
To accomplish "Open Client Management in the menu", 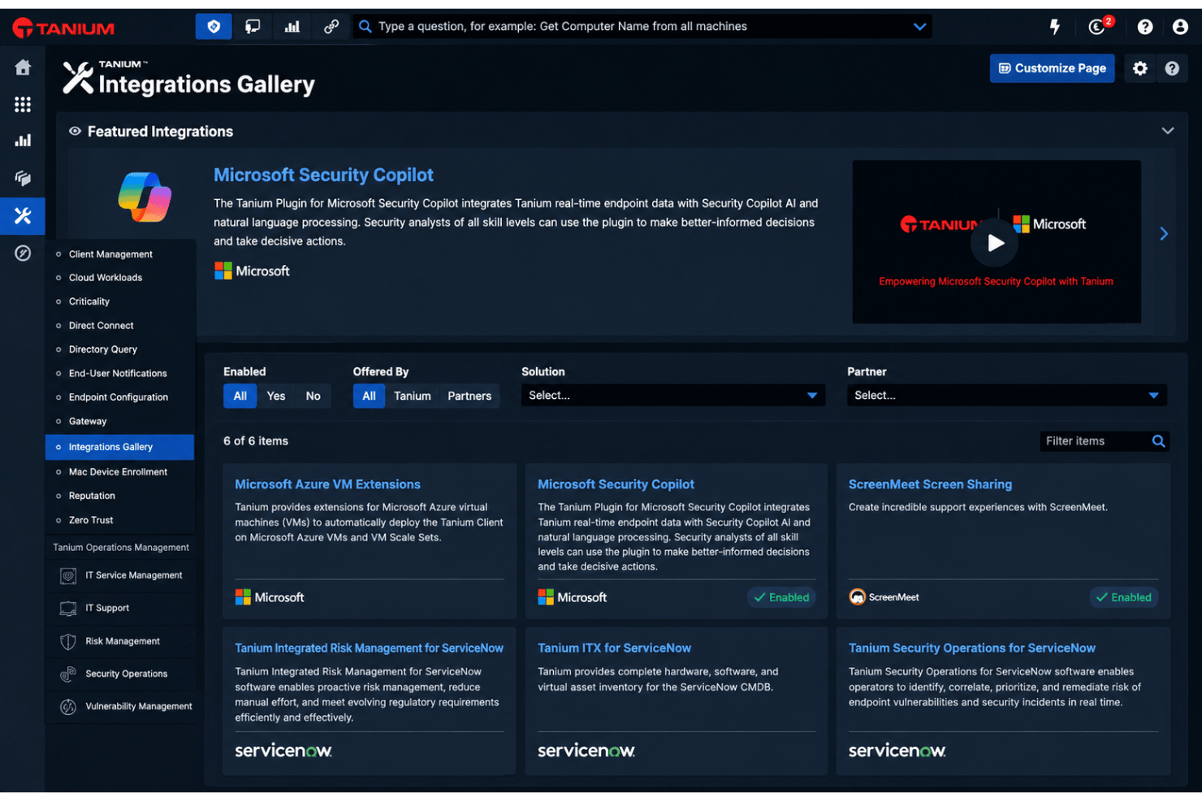I will pyautogui.click(x=110, y=254).
